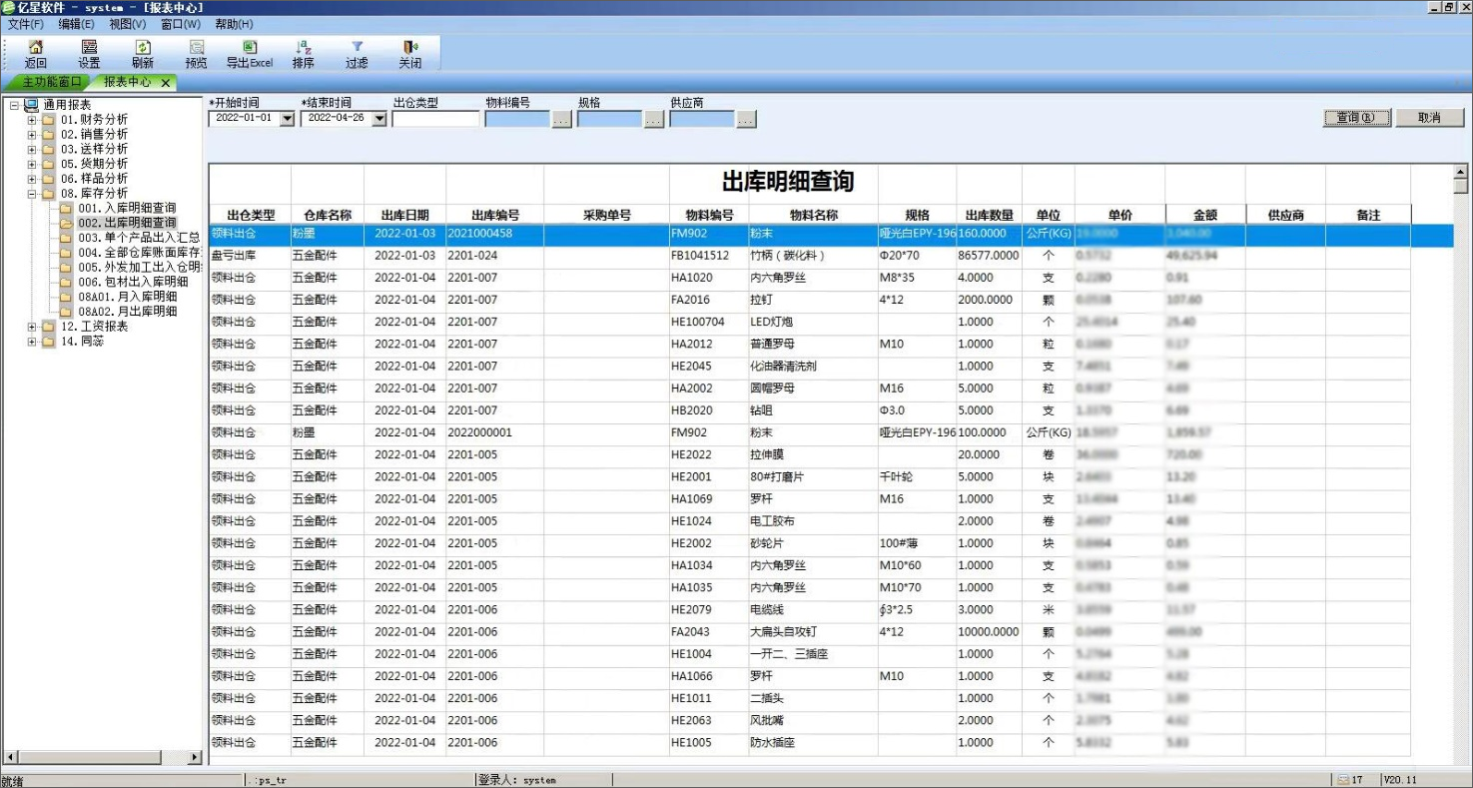Click the tree panel left scroll arrow
Viewport: 1473px width, 788px height.
point(11,758)
